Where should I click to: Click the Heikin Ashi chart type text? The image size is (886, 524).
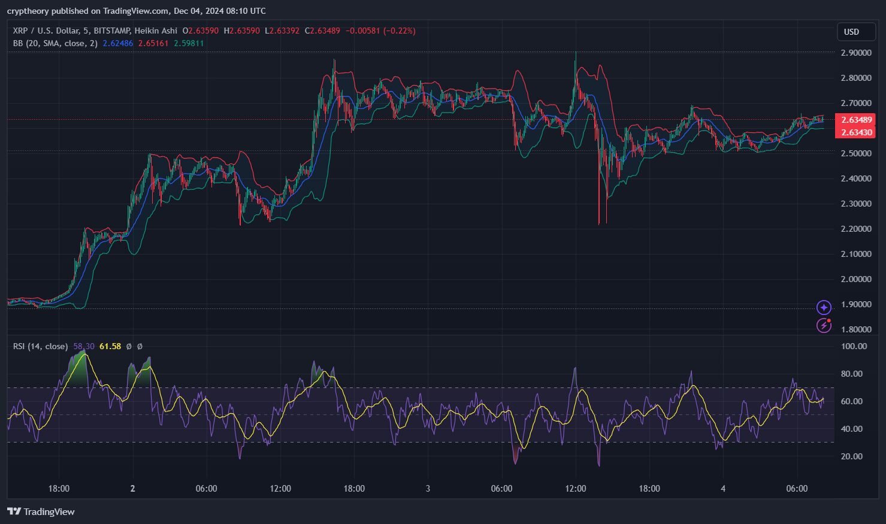156,31
